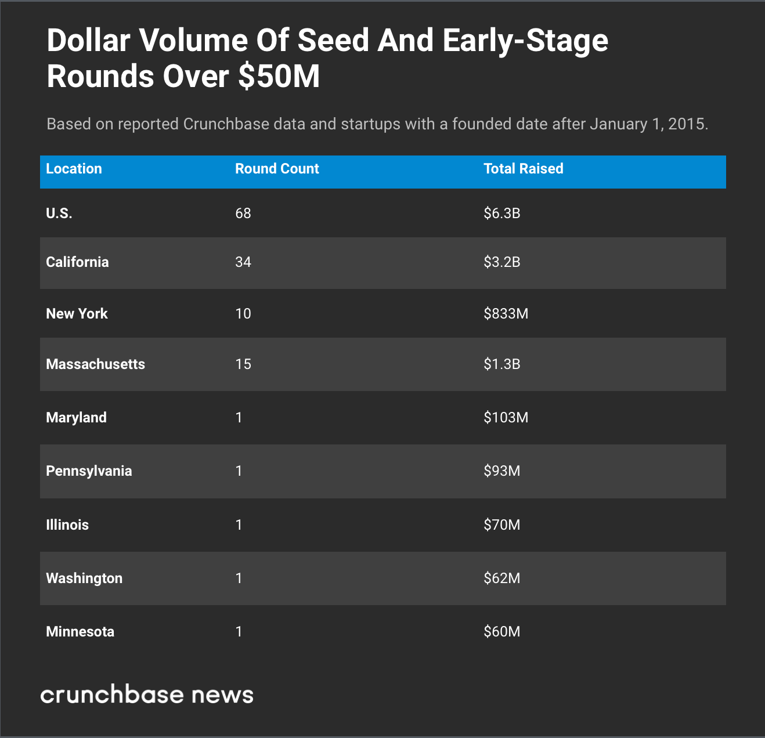Click the Total Raised column header
The width and height of the screenshot is (765, 738).
tap(523, 169)
